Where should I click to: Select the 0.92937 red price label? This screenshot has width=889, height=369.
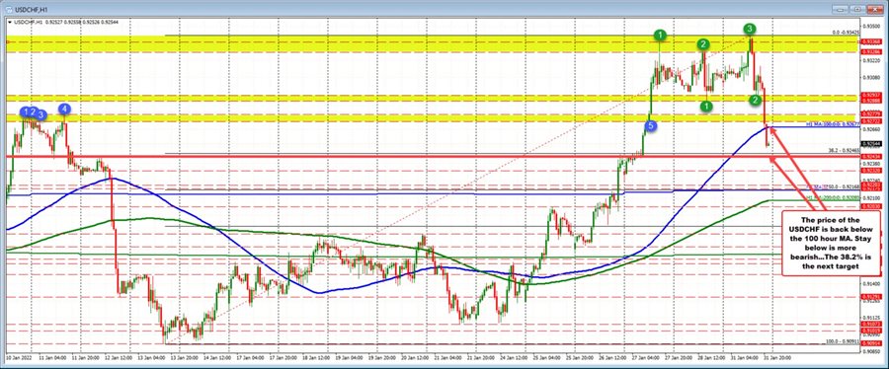[870, 94]
